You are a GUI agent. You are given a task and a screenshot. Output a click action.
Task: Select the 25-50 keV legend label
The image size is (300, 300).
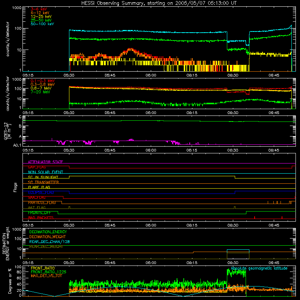pyautogui.click(x=41, y=20)
